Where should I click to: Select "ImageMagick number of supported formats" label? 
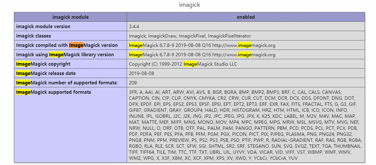coord(62,82)
